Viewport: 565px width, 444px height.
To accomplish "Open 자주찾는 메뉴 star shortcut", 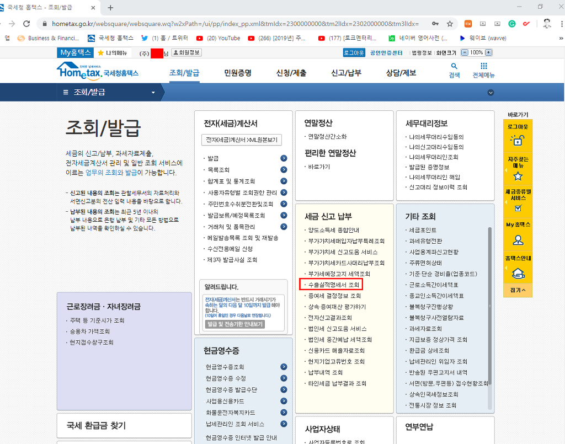I will (x=518, y=176).
